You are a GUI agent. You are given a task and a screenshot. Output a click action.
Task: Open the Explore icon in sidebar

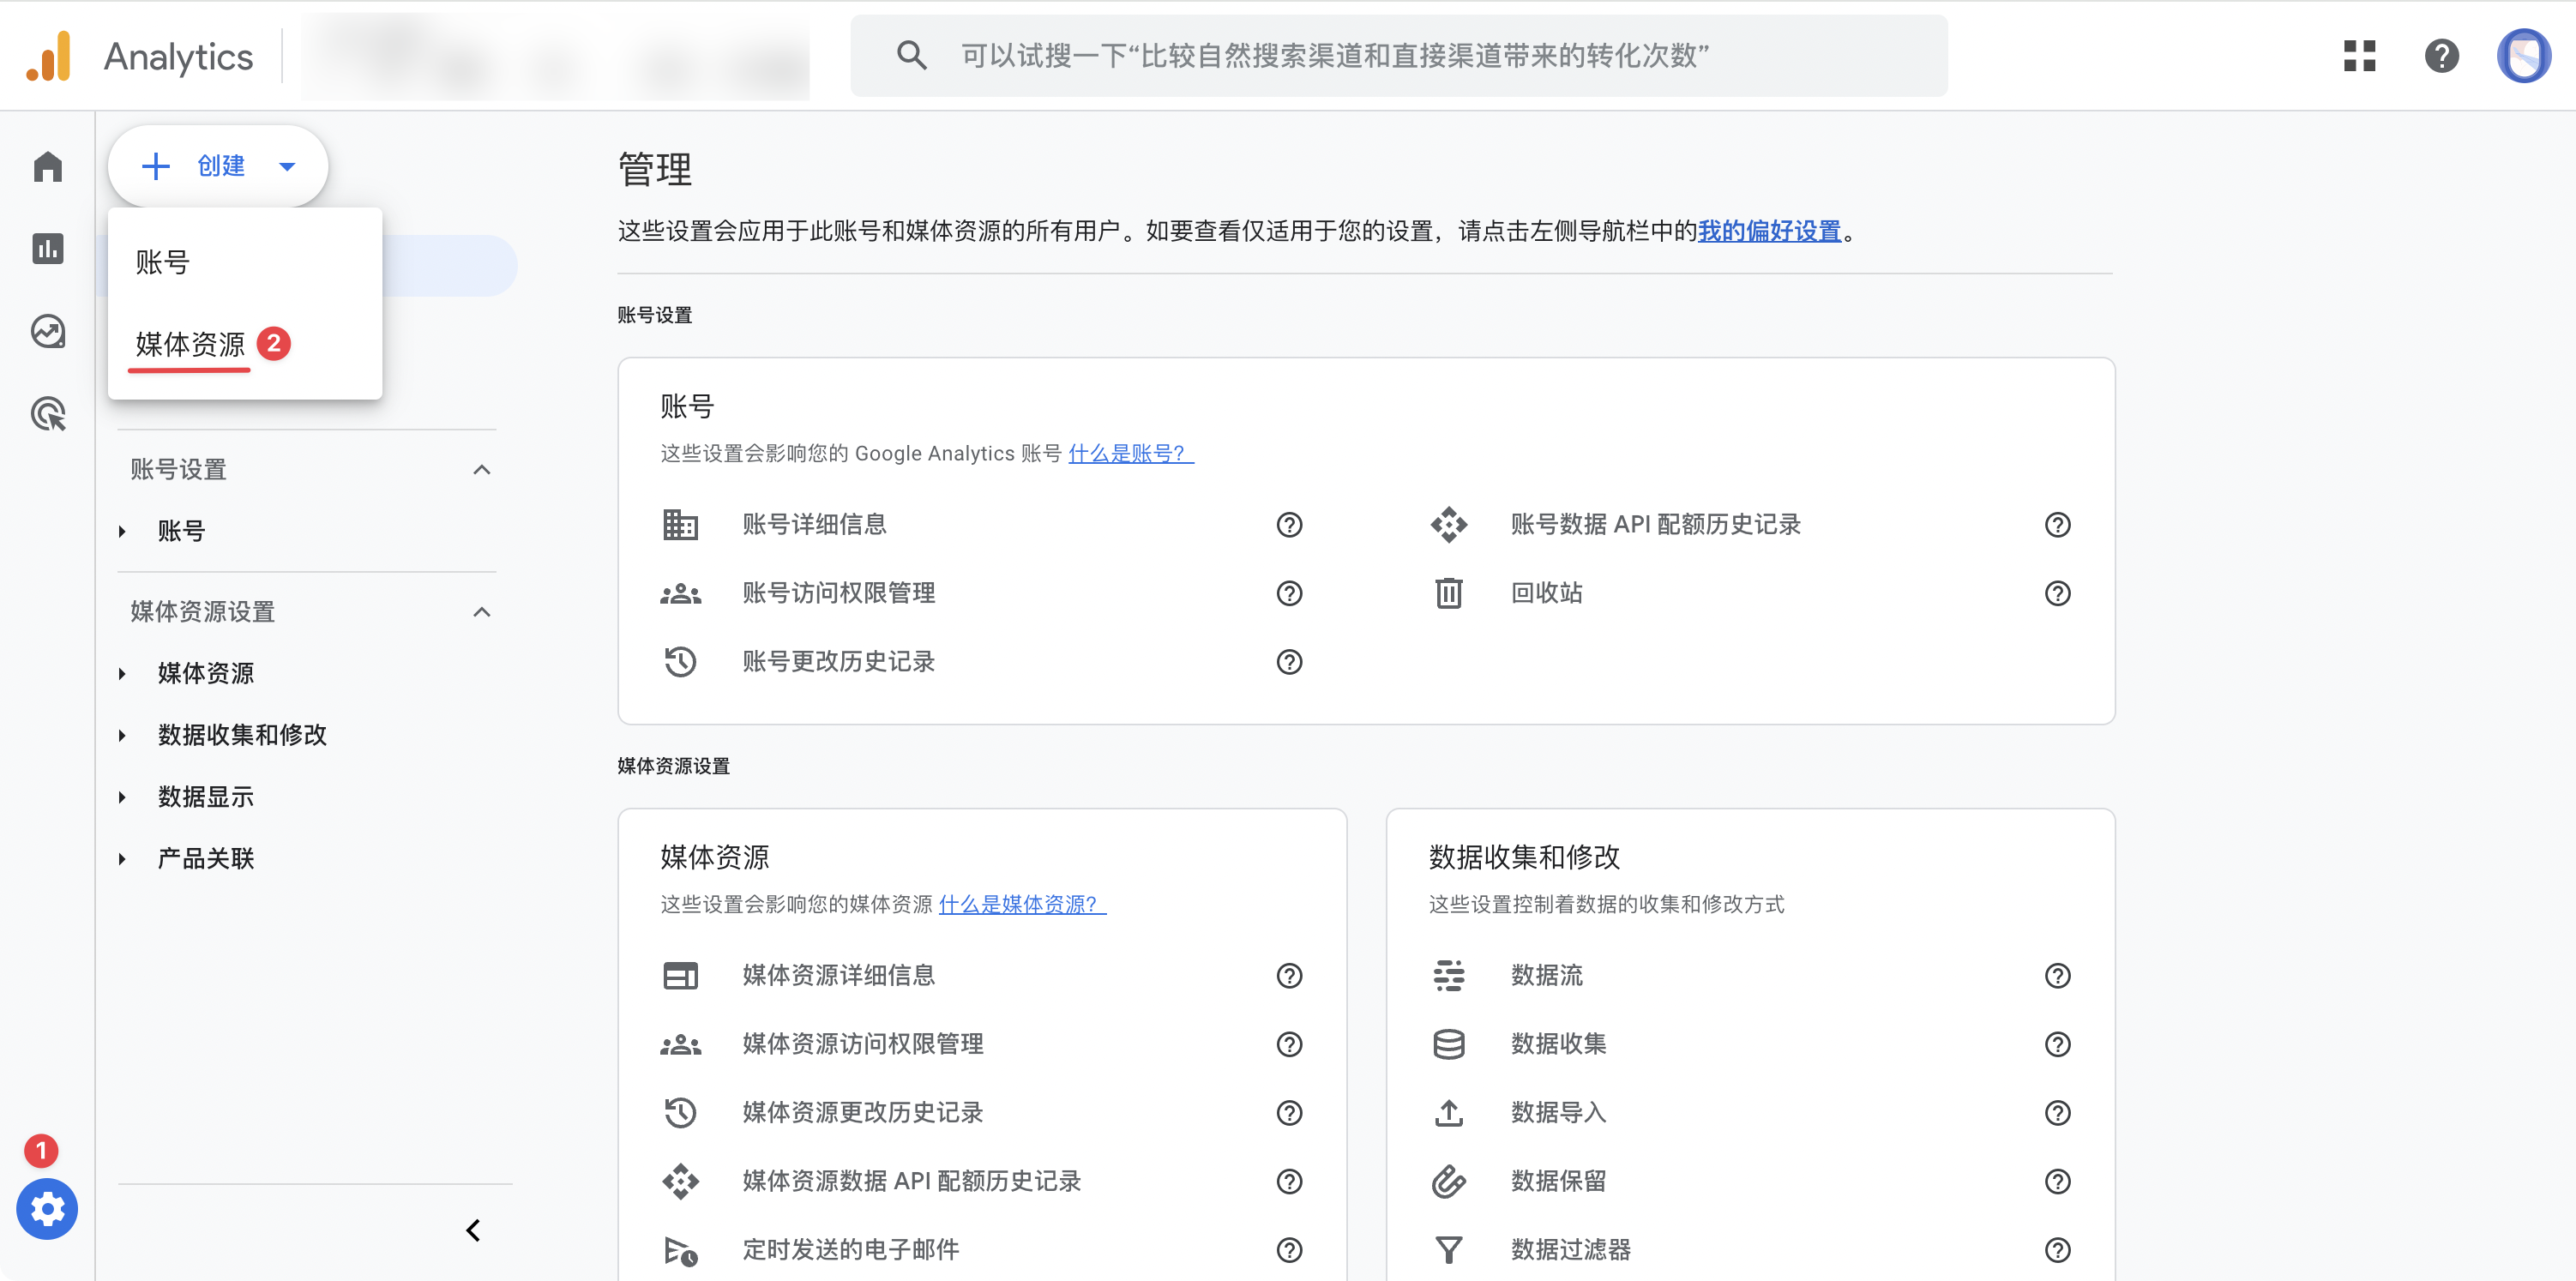tap(47, 331)
